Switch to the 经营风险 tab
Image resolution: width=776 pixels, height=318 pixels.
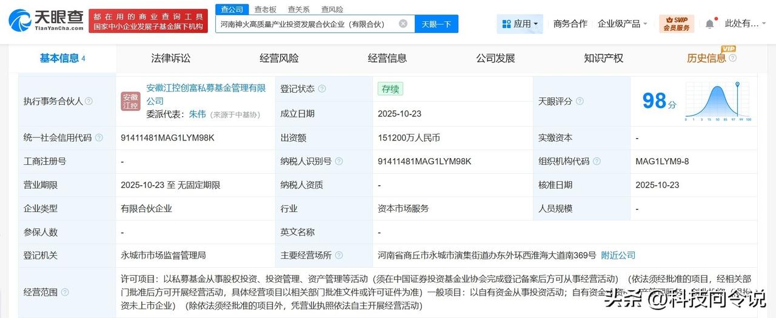279,58
